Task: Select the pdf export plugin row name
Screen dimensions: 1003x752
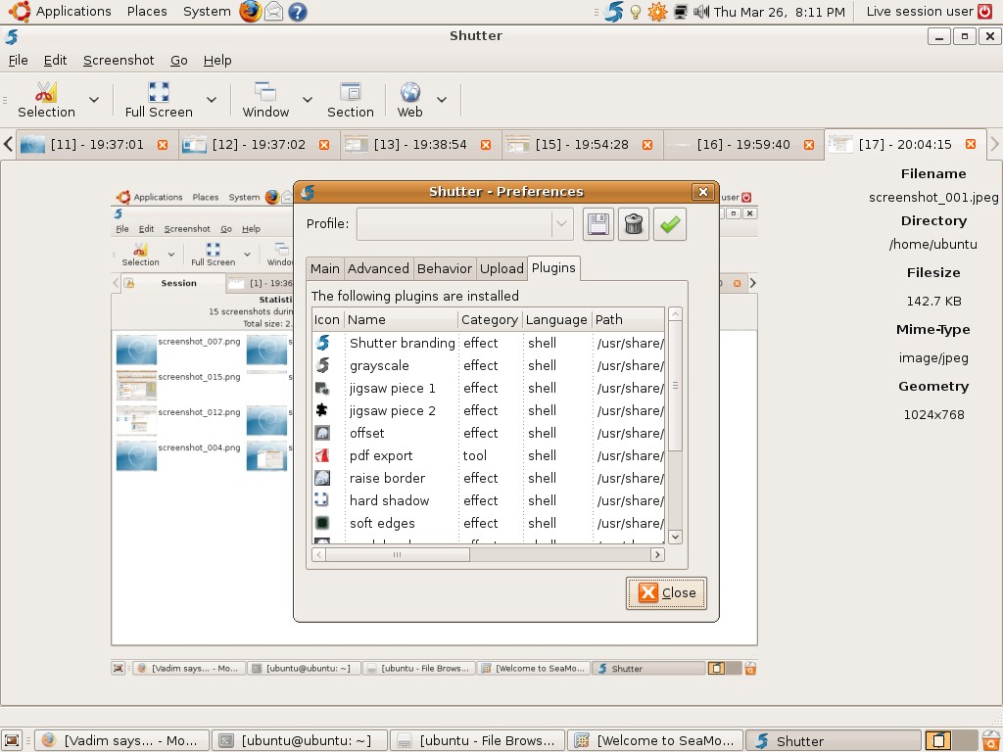Action: pos(381,455)
